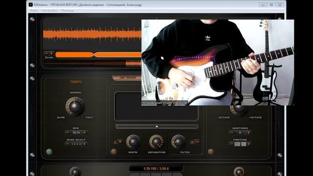Screen dimensions: 313x176
Task: Switch to the Jam Master tab
Action: [x=127, y=77]
